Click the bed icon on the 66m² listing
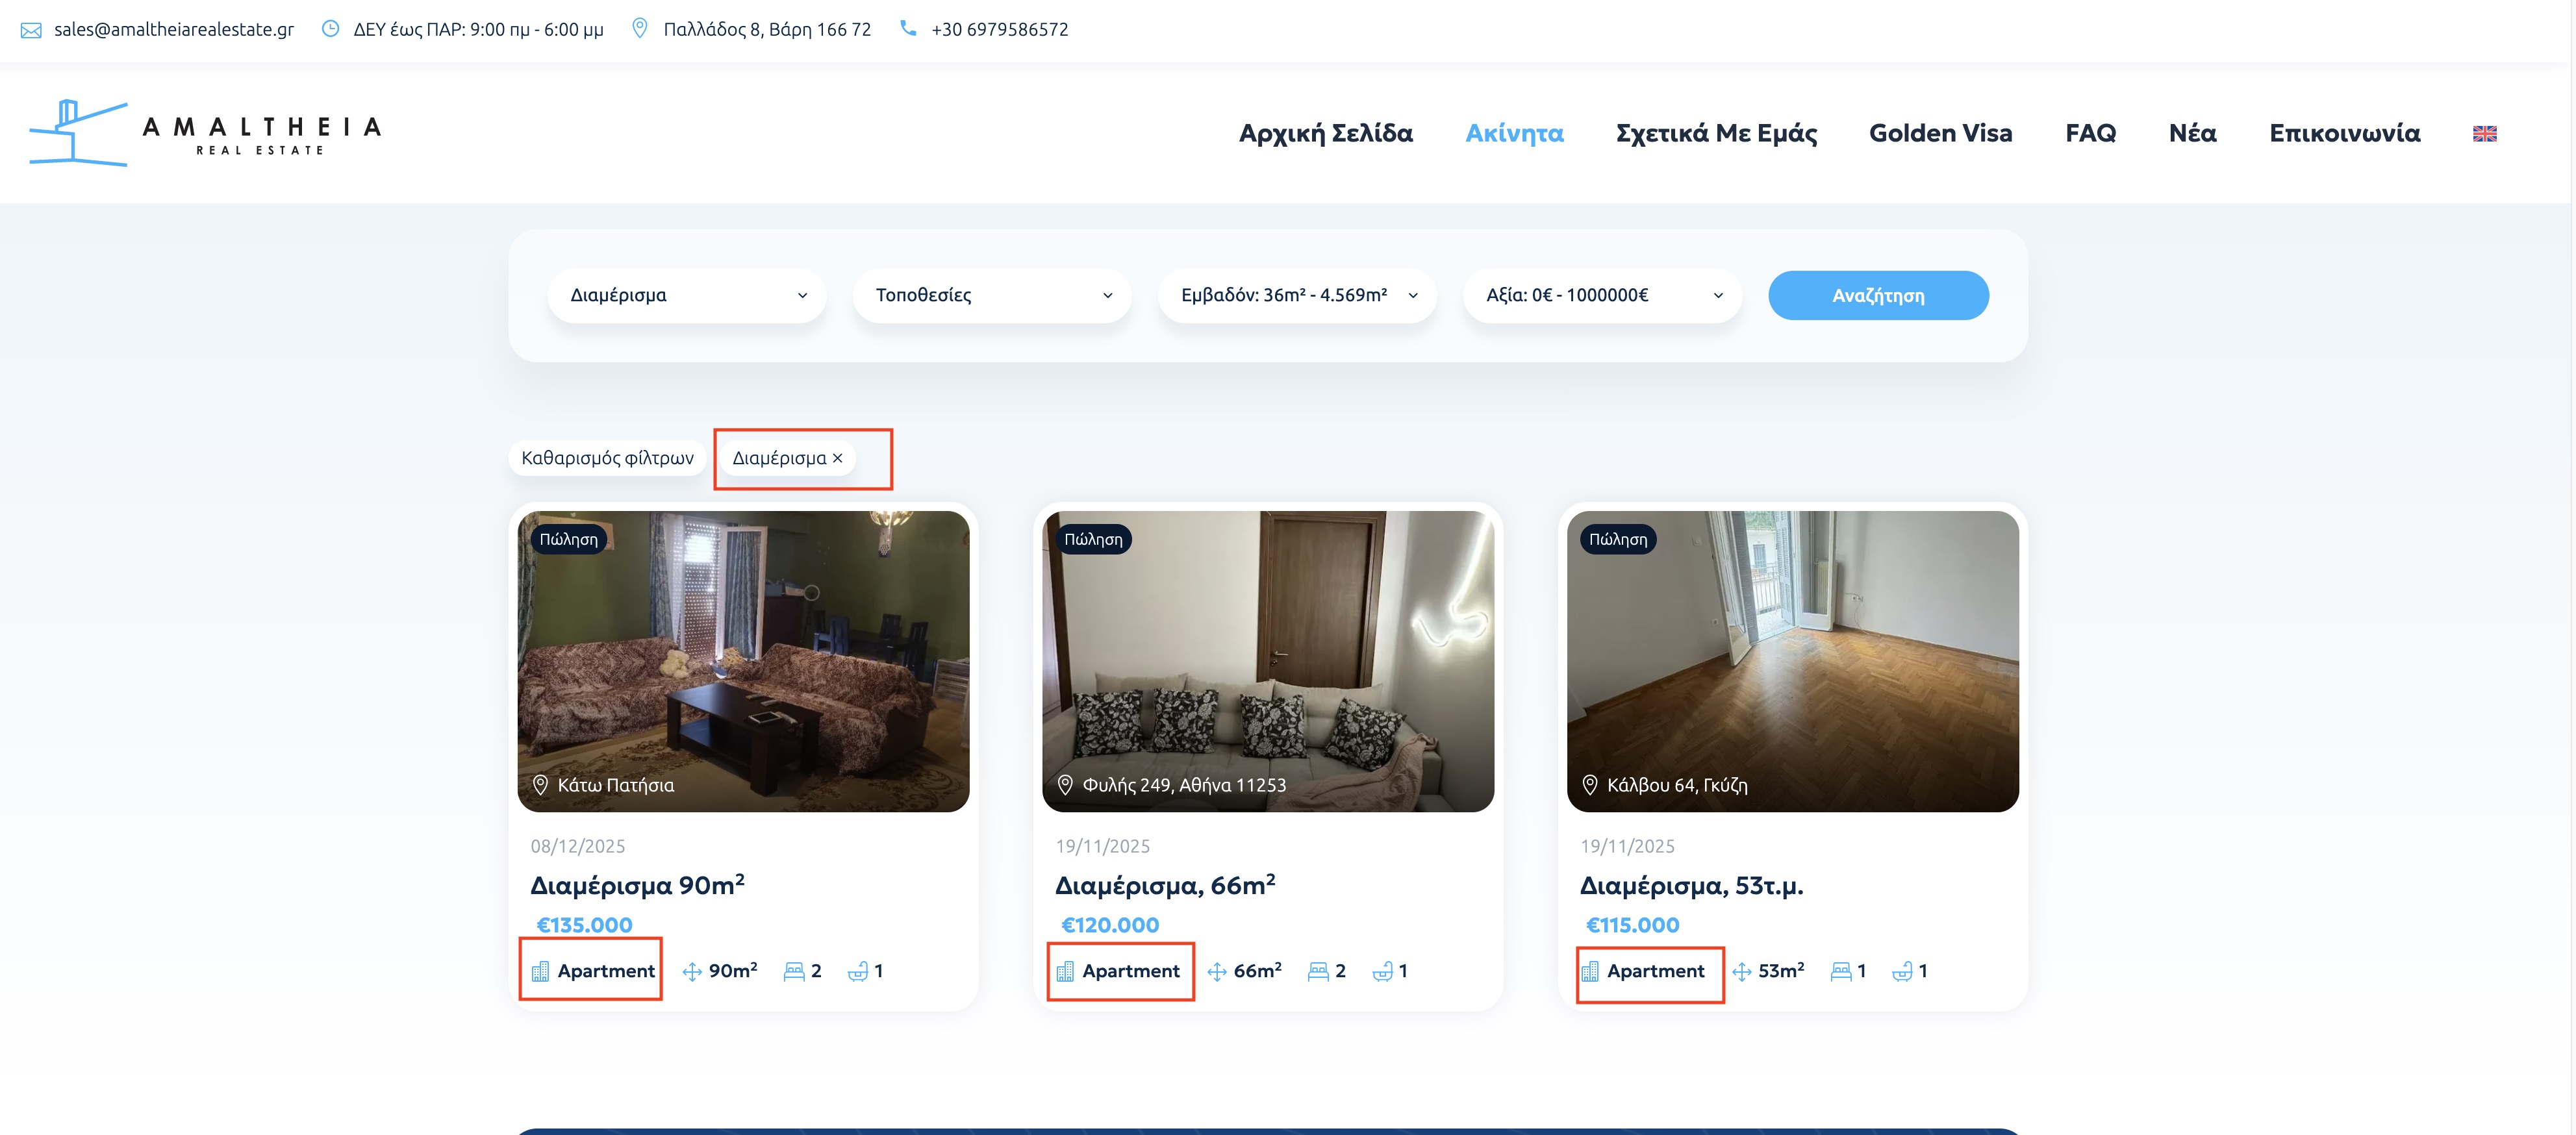The height and width of the screenshot is (1135, 2576). tap(1318, 971)
